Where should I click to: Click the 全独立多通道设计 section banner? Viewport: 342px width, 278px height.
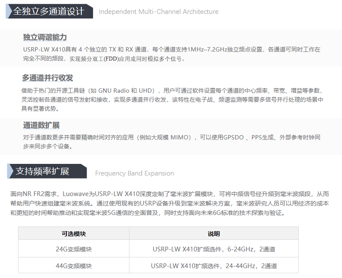pyautogui.click(x=49, y=12)
